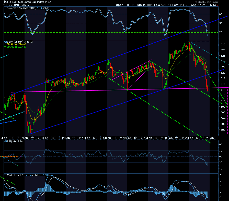Select the green EMA(34) legend entry
Screen dimensions: 229x201
click(15, 47)
